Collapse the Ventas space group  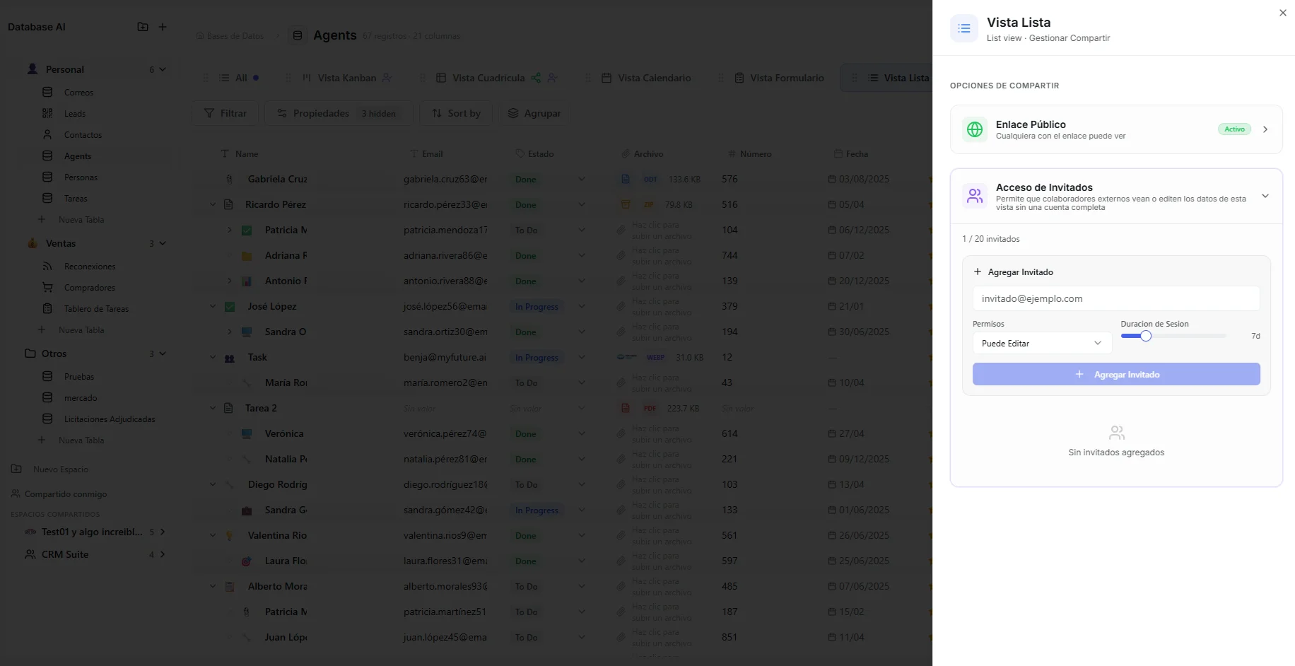point(163,243)
